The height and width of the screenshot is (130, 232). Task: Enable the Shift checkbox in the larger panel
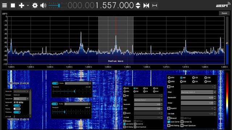tap(169, 87)
